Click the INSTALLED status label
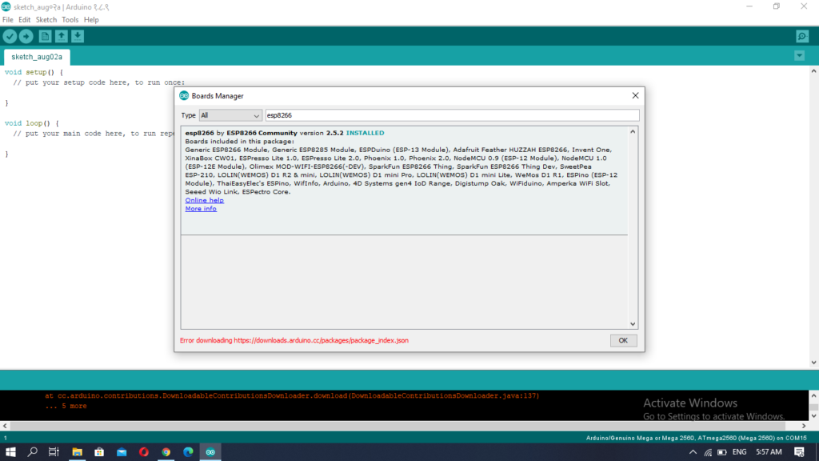The width and height of the screenshot is (819, 461). pos(365,133)
